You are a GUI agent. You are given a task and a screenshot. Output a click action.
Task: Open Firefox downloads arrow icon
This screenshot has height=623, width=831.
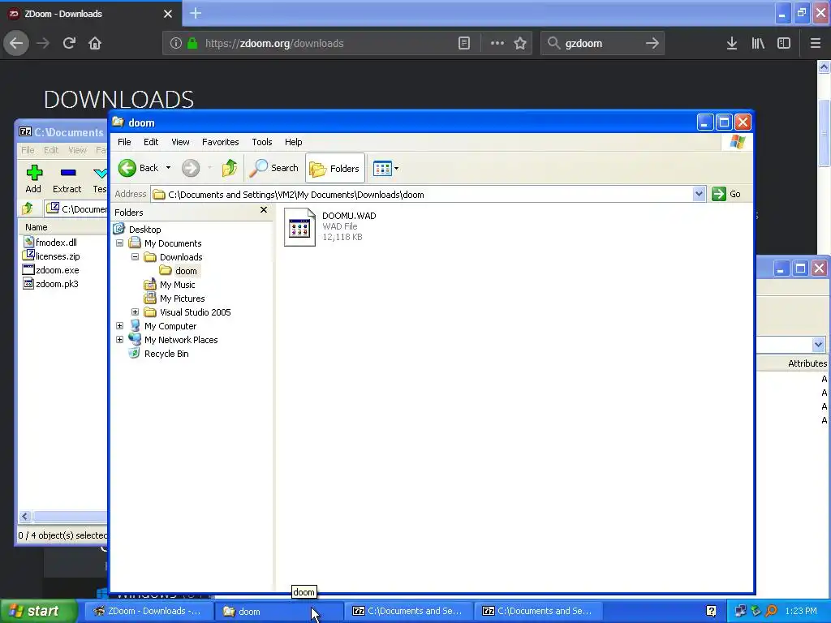click(731, 44)
